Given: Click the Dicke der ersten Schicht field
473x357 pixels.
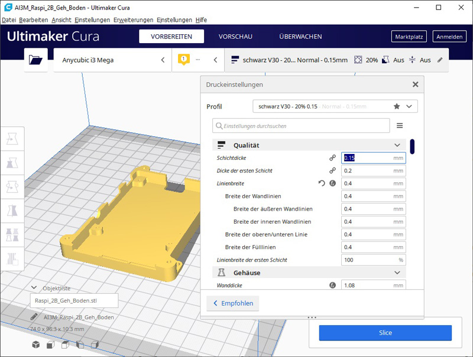Looking at the screenshot, I should coord(374,171).
